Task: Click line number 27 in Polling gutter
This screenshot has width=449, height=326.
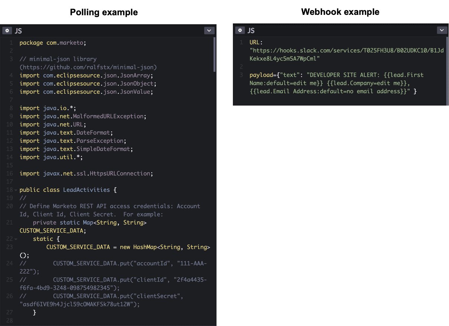Action: pyautogui.click(x=10, y=313)
